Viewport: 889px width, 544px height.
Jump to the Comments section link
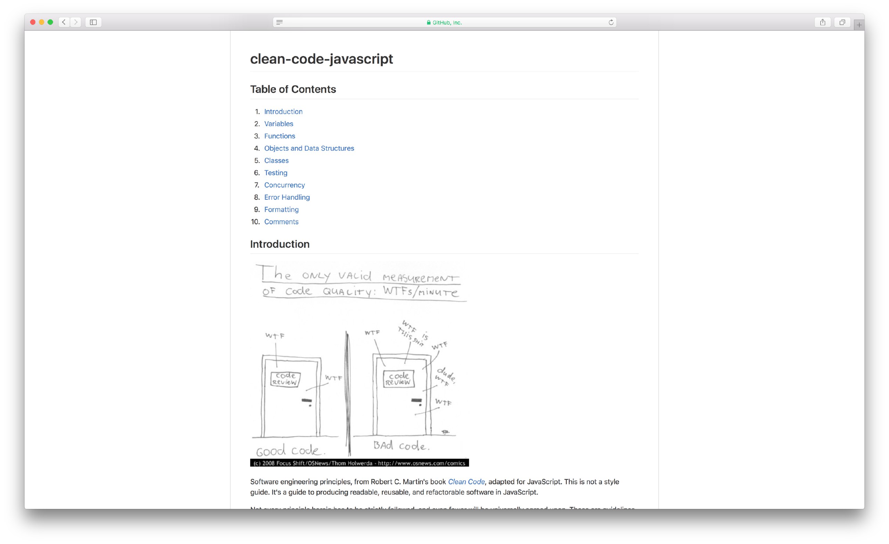pyautogui.click(x=281, y=222)
